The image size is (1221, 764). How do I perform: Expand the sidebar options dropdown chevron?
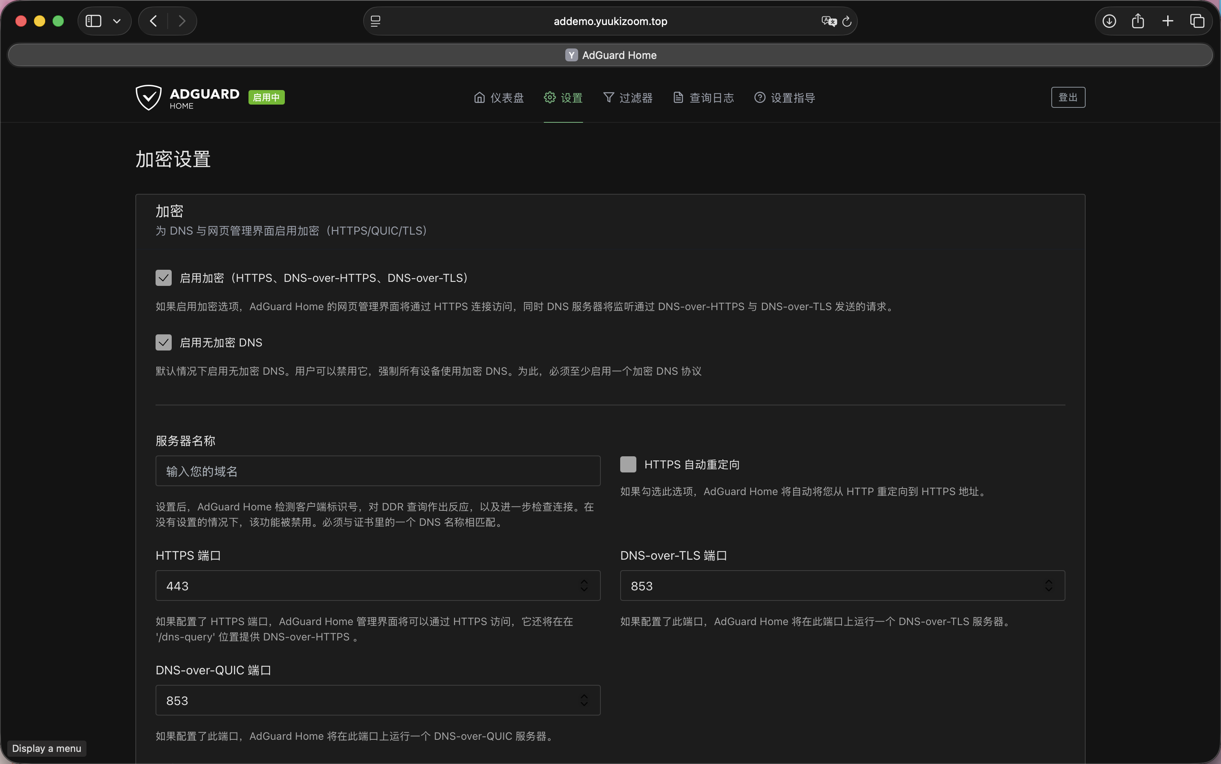[x=117, y=21]
